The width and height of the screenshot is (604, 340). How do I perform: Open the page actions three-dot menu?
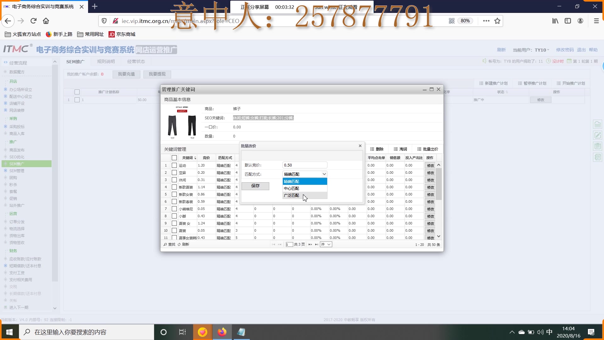486,21
